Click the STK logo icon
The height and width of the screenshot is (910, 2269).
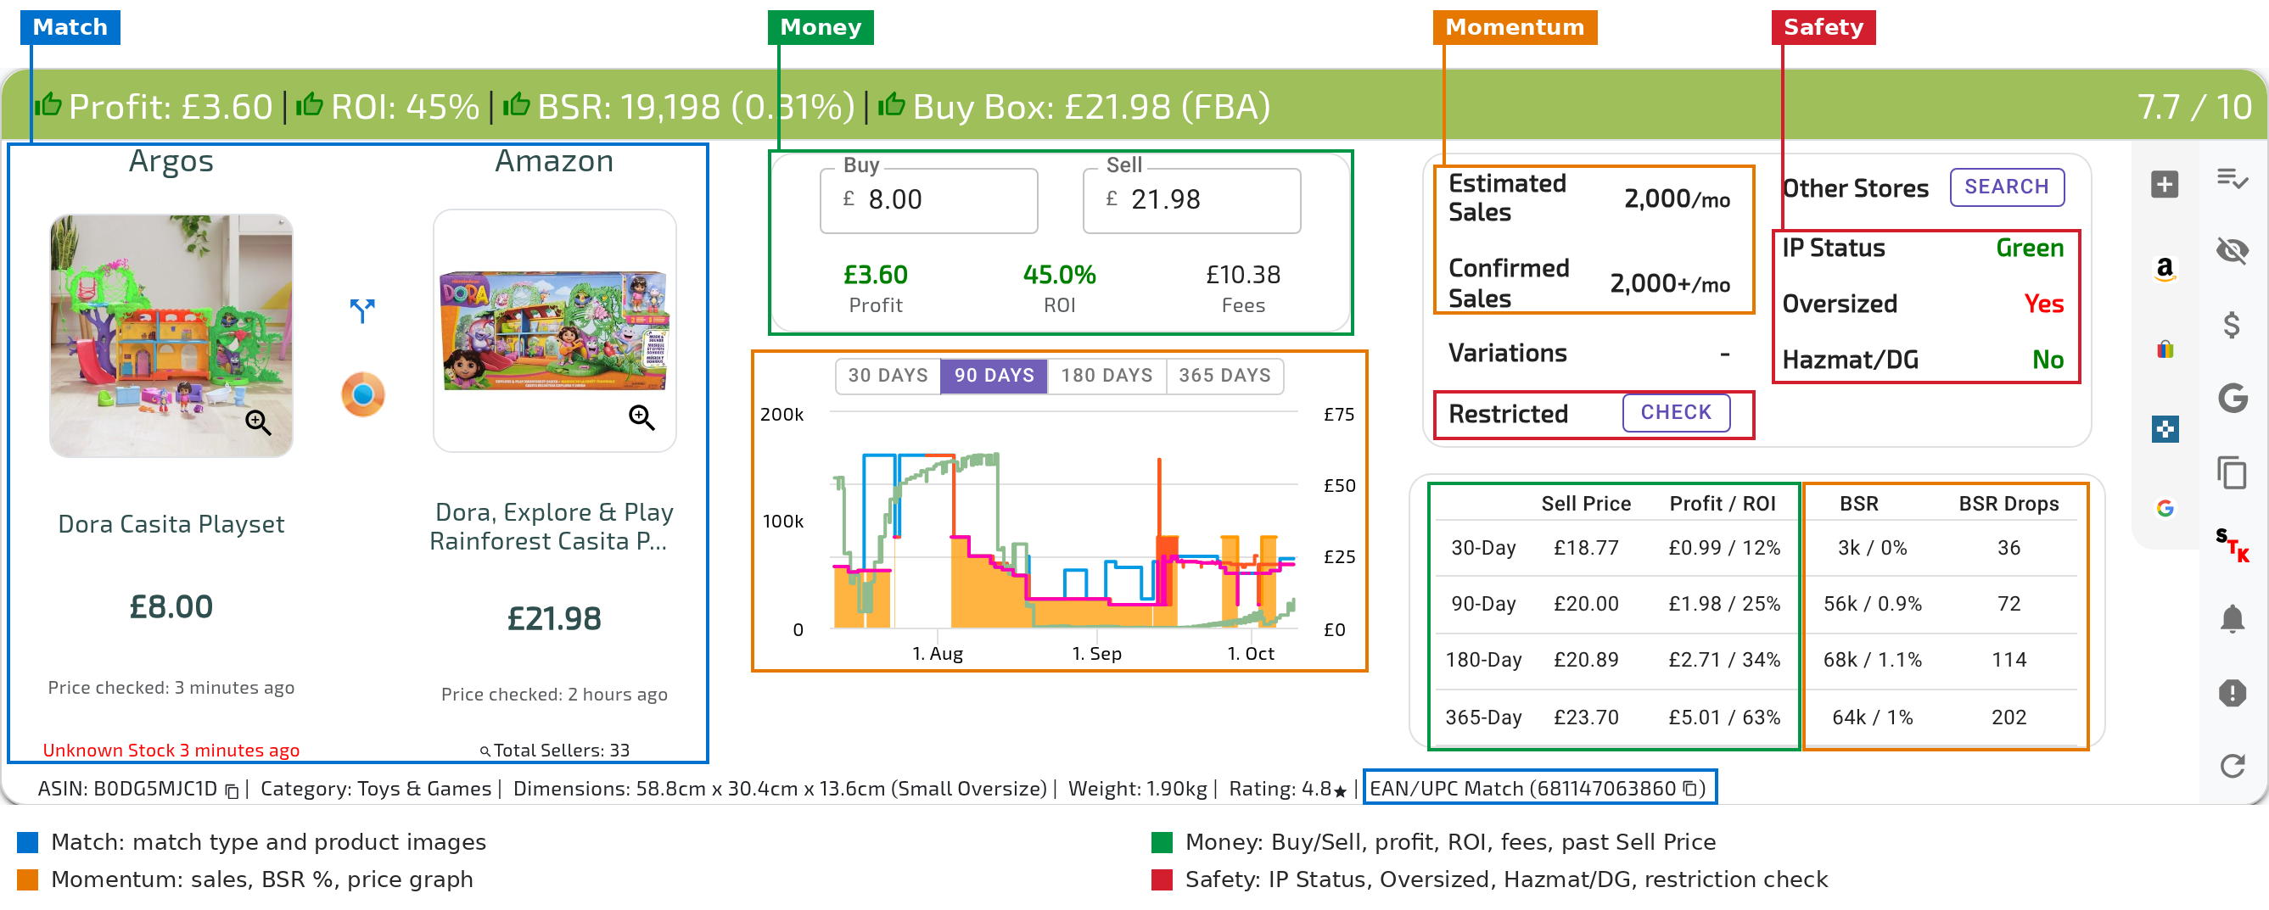pyautogui.click(x=2232, y=544)
